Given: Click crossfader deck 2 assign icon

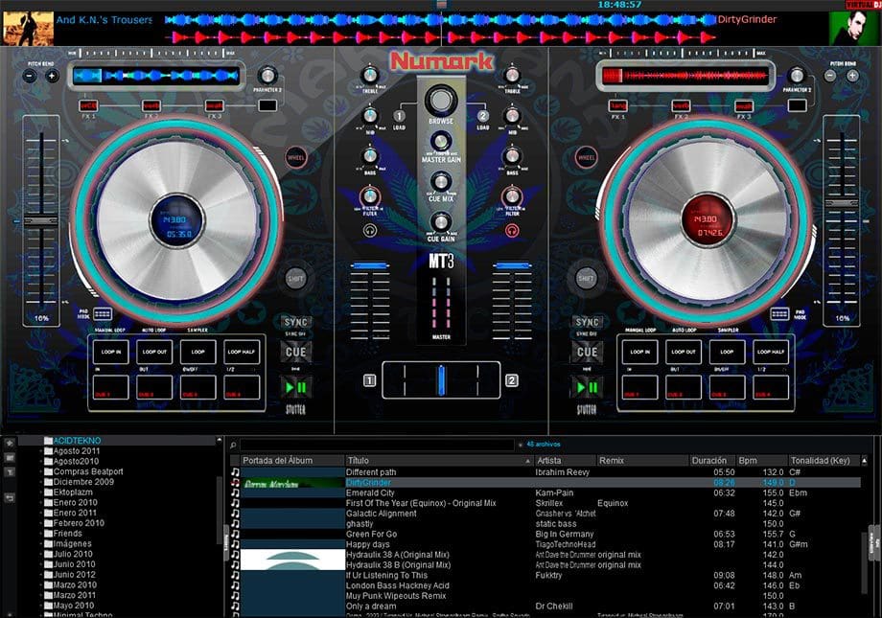Looking at the screenshot, I should 511,380.
